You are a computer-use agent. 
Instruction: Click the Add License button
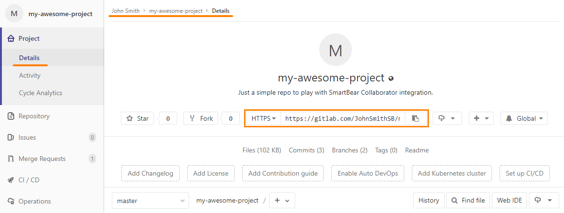tap(211, 173)
